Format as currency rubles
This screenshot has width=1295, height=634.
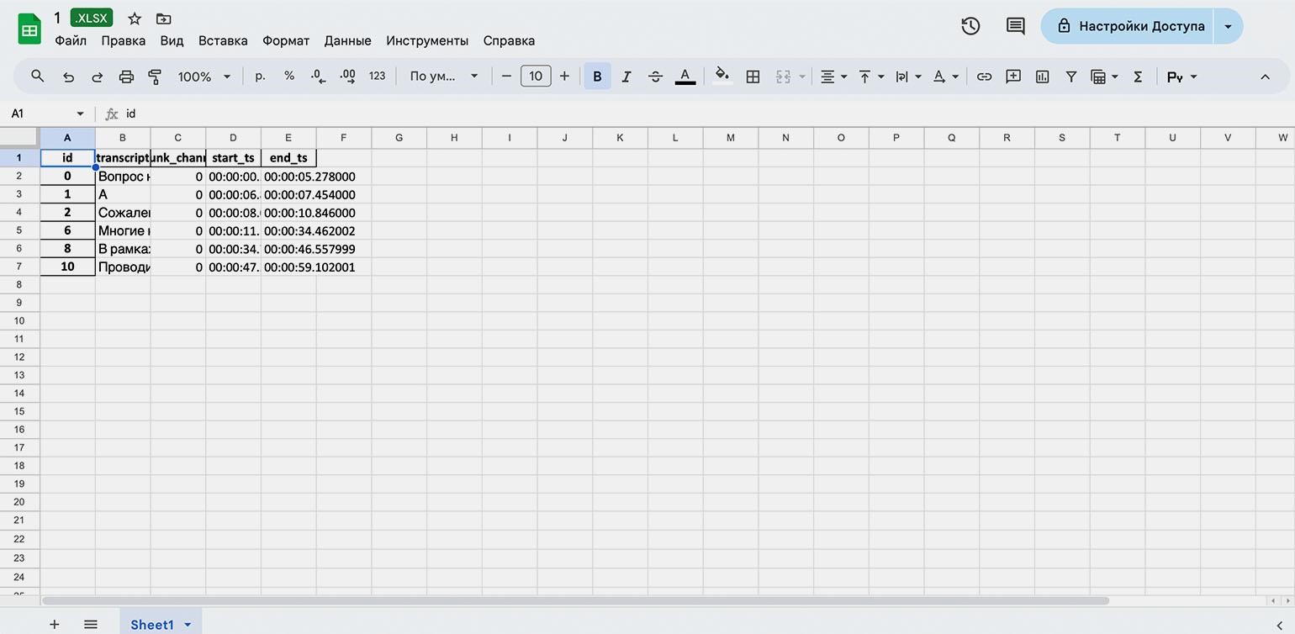[x=260, y=77]
